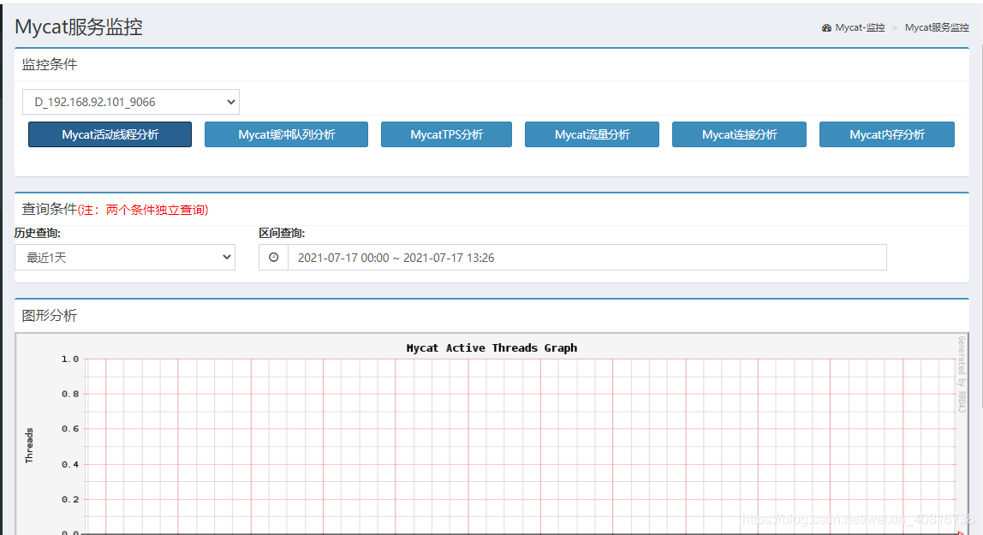Switch to Mycat流量分析
Viewport: 983px width, 535px height.
point(592,134)
